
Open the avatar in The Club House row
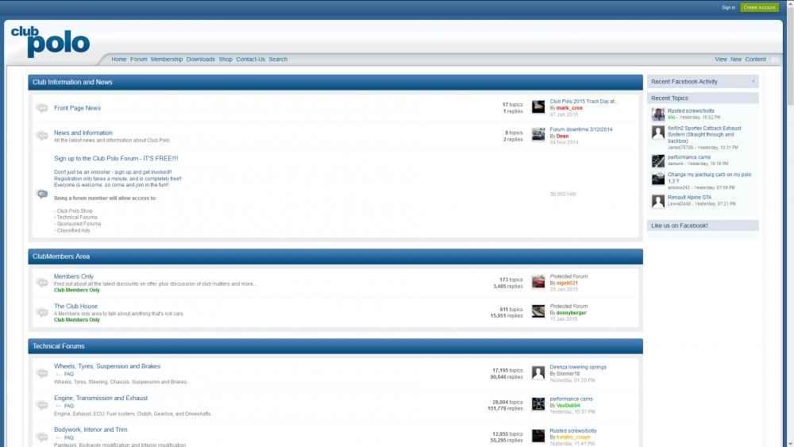[x=538, y=311]
